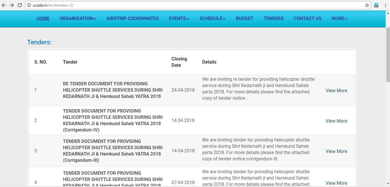Image resolution: width=390 pixels, height=187 pixels.
Task: View More for Corrigendum-III tender
Action: [336, 151]
